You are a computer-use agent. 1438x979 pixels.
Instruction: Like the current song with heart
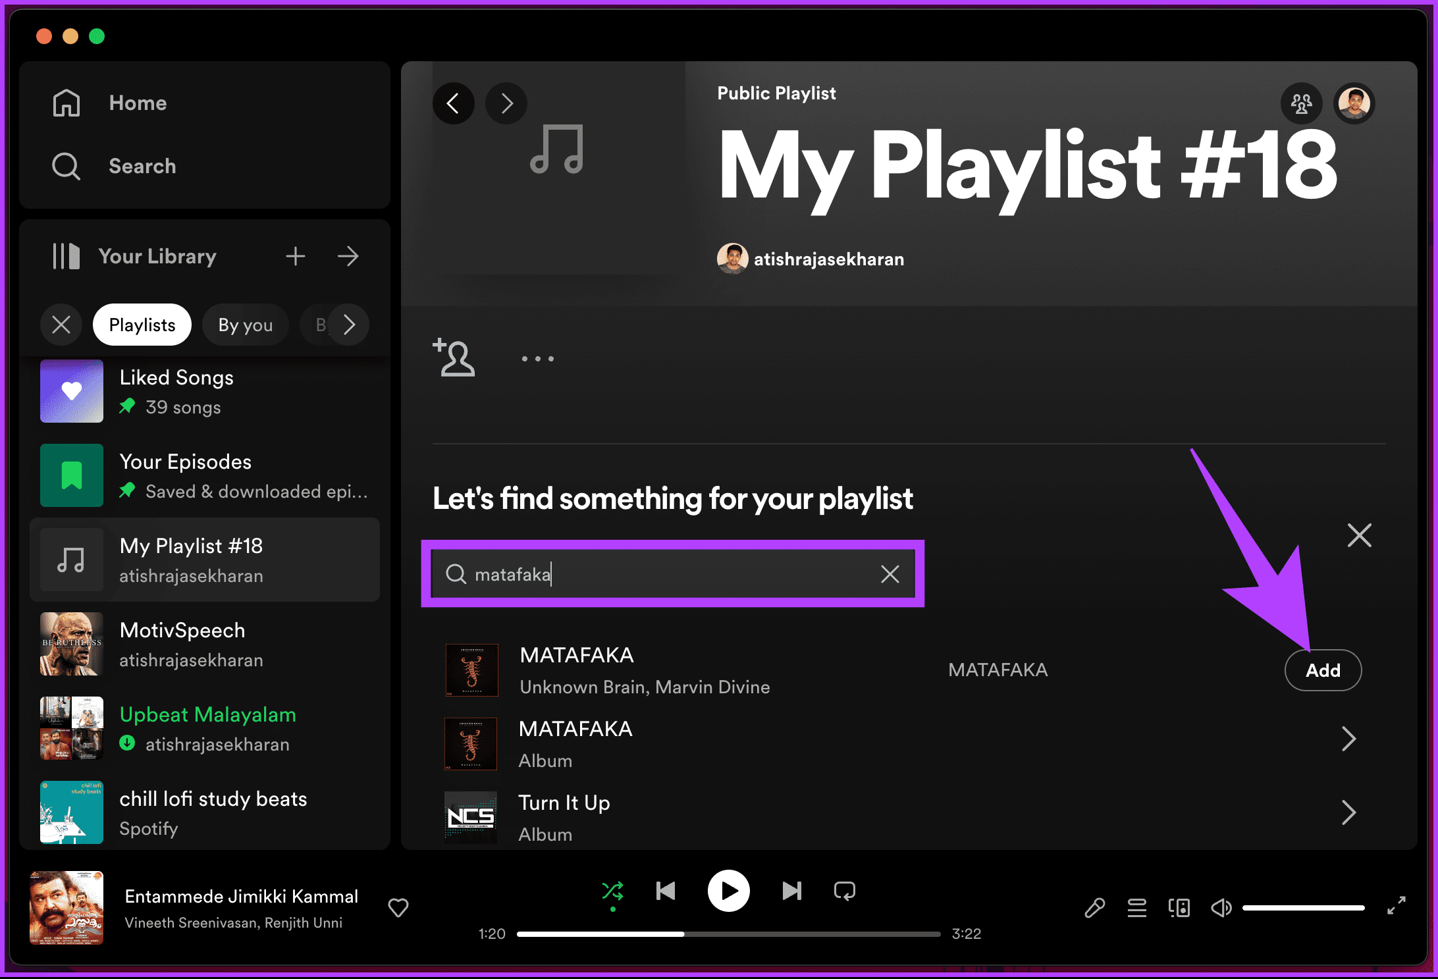tap(398, 908)
